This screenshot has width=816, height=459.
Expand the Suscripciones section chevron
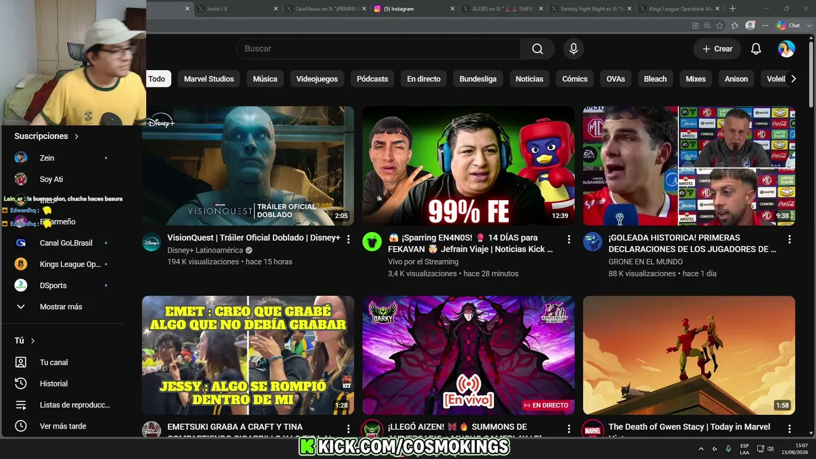76,136
